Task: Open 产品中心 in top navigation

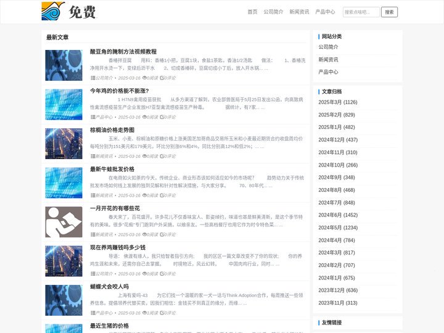Action: pos(325,12)
